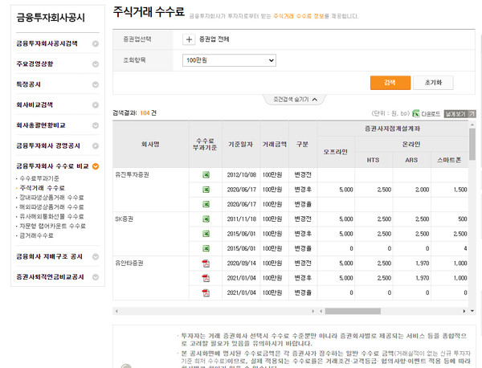482x368 pixels.
Task: Expand 특정공시 chevron in sidebar
Action: tap(96, 84)
